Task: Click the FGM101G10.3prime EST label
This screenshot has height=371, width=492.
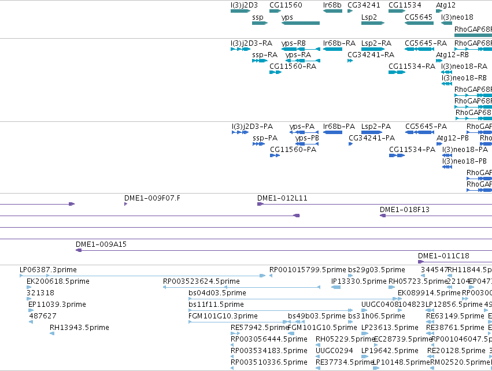Action: pyautogui.click(x=223, y=316)
